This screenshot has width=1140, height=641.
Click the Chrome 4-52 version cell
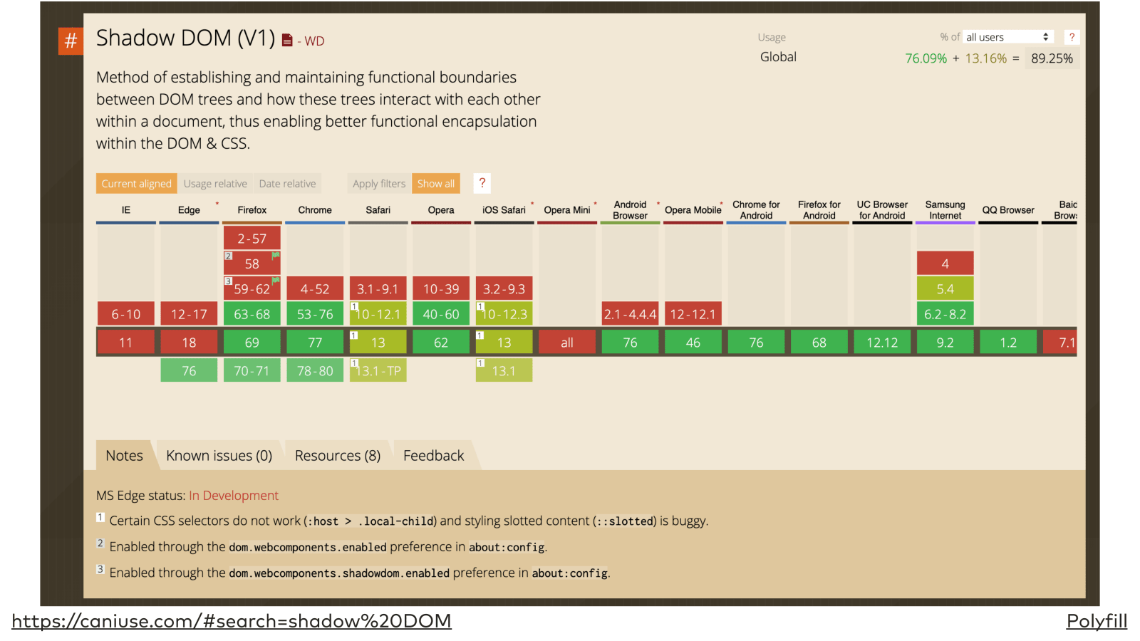click(315, 289)
